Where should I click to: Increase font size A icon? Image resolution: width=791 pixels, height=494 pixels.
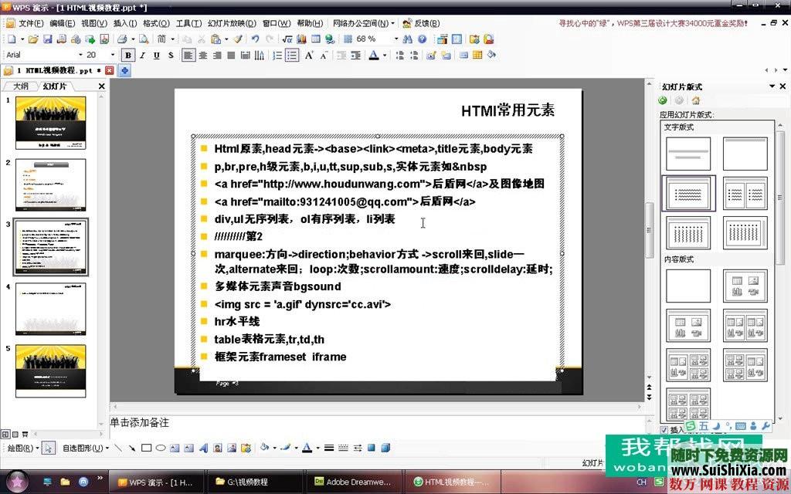[309, 55]
